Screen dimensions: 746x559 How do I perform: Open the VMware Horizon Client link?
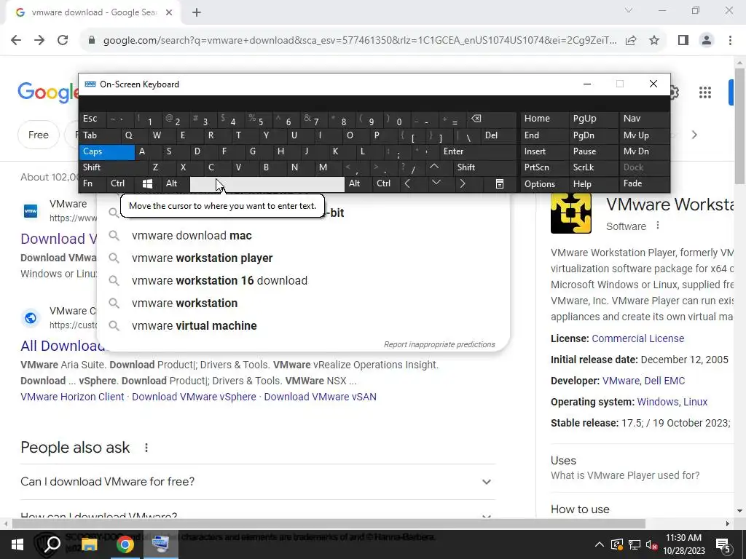(x=72, y=397)
